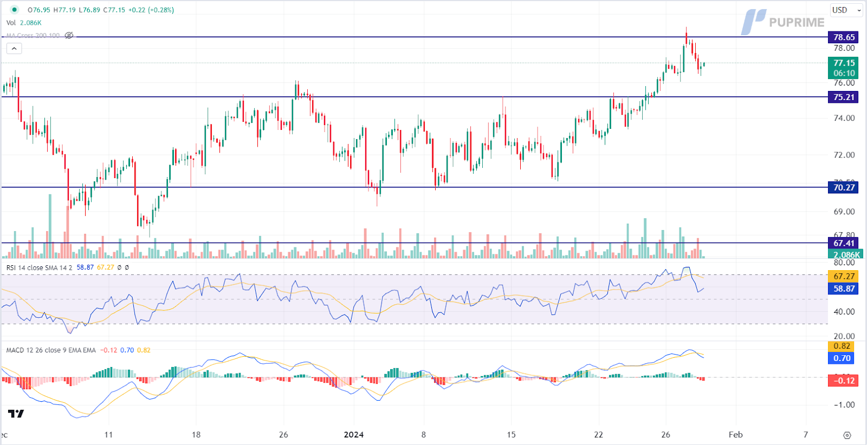This screenshot has width=867, height=445.
Task: Click the MACD legend signal value 0.82
Action: point(144,350)
